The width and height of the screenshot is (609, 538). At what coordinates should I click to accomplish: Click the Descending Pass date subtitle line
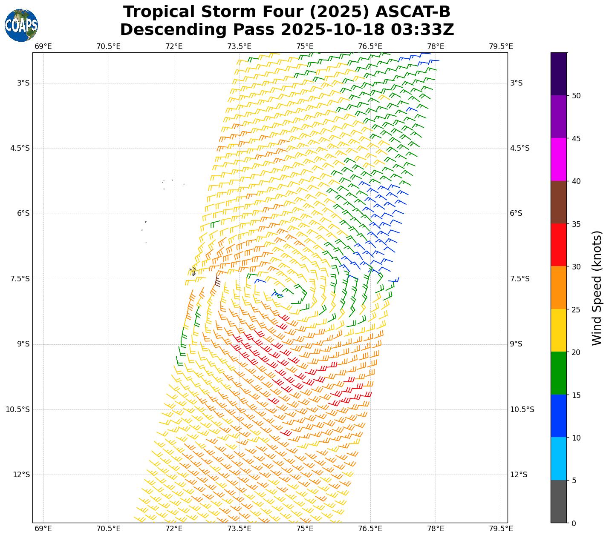click(x=286, y=30)
